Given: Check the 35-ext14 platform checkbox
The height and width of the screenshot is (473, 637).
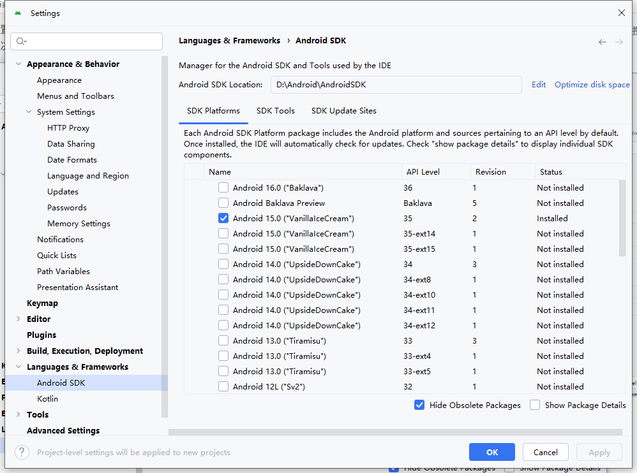Looking at the screenshot, I should click(x=223, y=234).
